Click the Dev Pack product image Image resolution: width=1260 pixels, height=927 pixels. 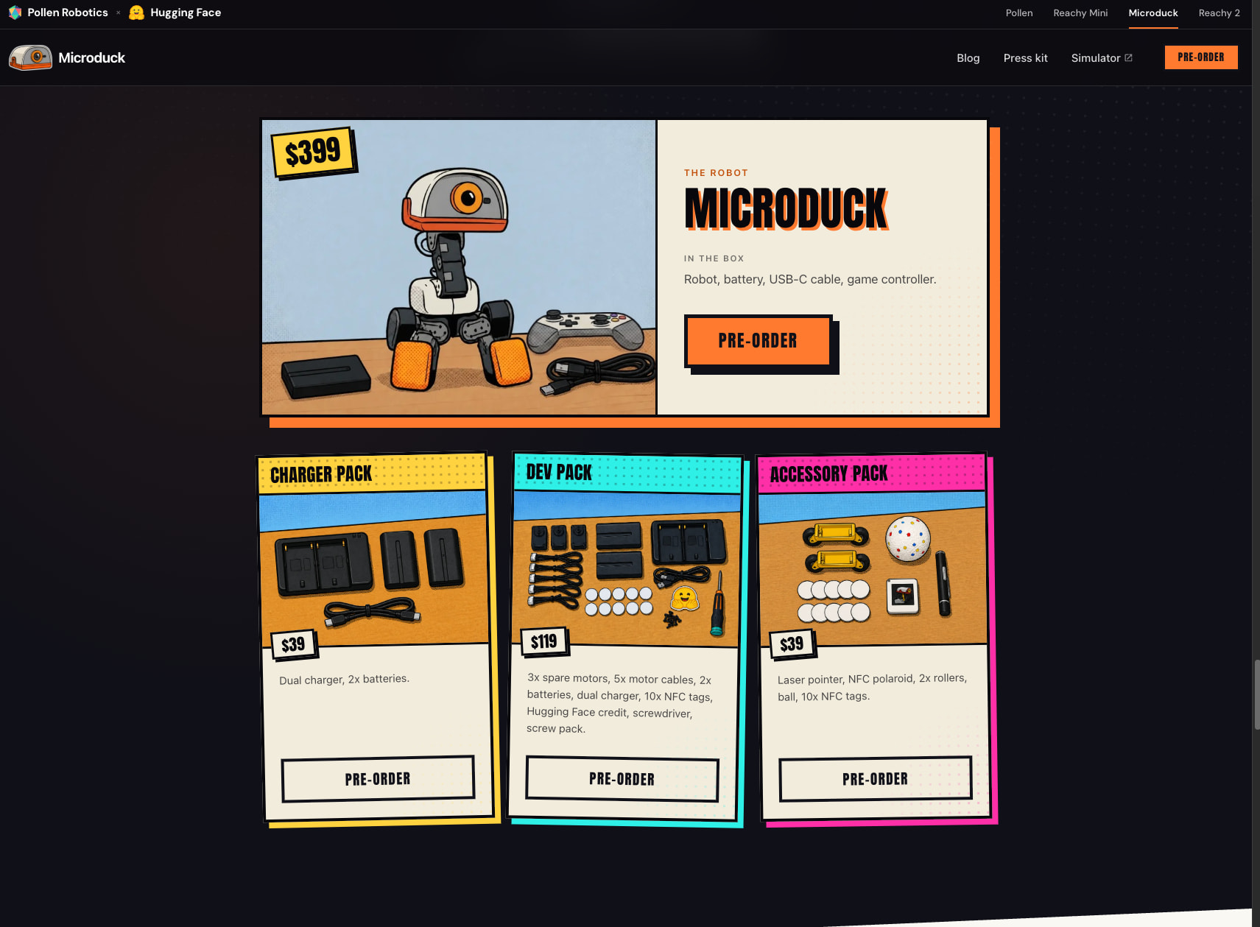click(x=627, y=568)
